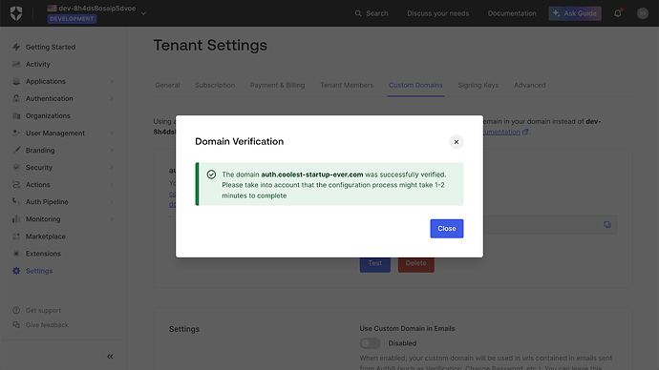Screen dimensions: 659x370
Task: Expand the User Management submenu chevron
Action: click(x=112, y=133)
